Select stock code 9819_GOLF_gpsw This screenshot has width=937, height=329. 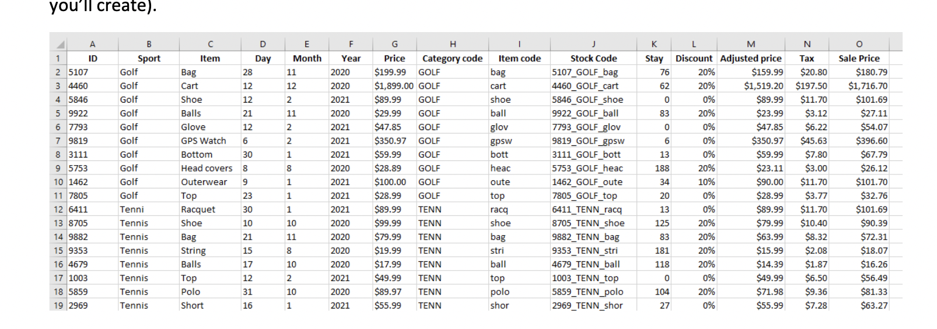593,141
